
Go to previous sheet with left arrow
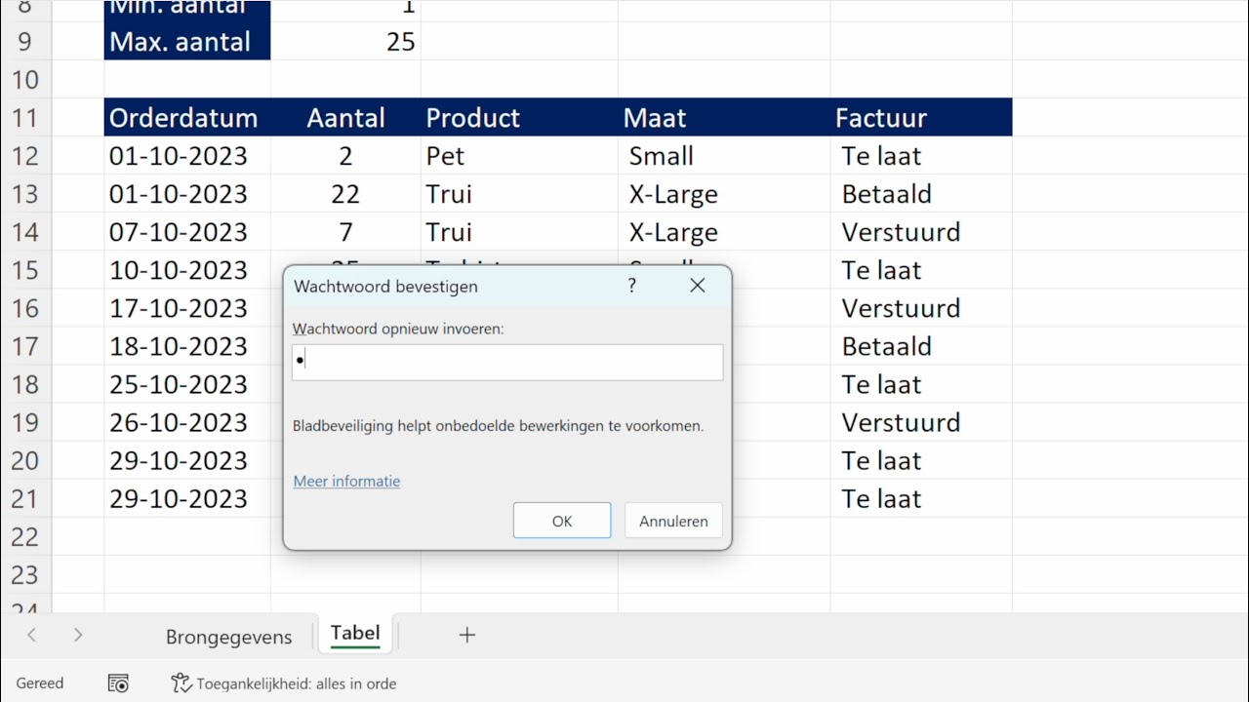point(31,635)
